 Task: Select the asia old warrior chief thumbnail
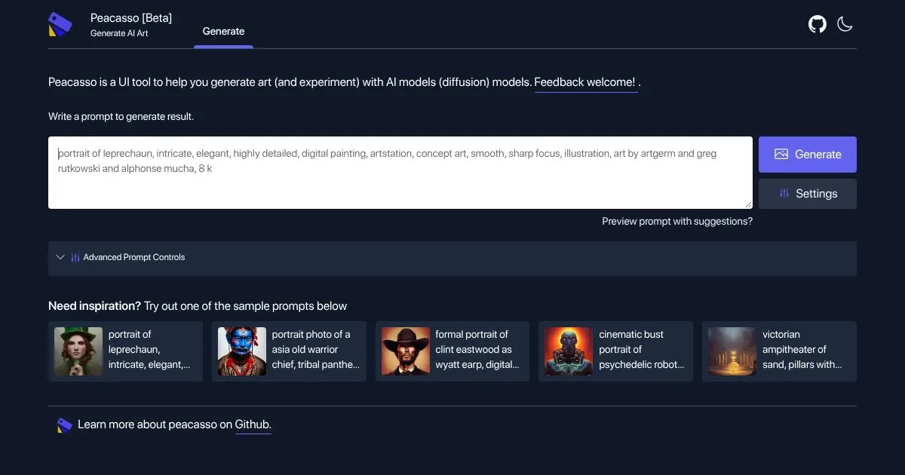click(x=242, y=351)
